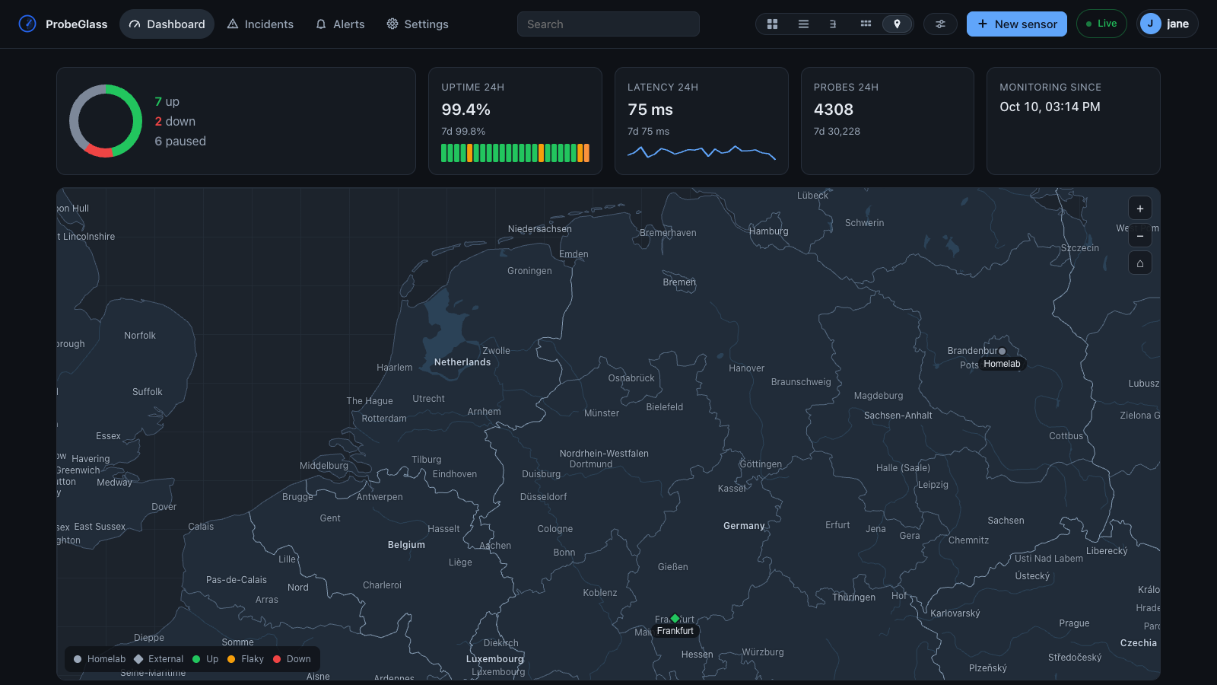Switch to grid card view

[772, 24]
